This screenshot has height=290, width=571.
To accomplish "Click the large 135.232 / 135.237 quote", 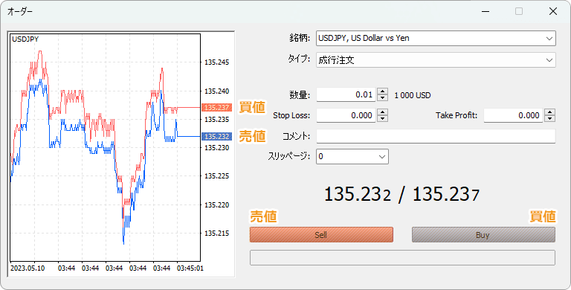I will 401,194.
